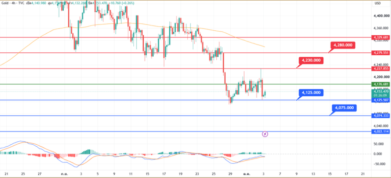Click the 4,125.507 blue axis price label
This screenshot has height=178, width=391.
click(x=381, y=100)
